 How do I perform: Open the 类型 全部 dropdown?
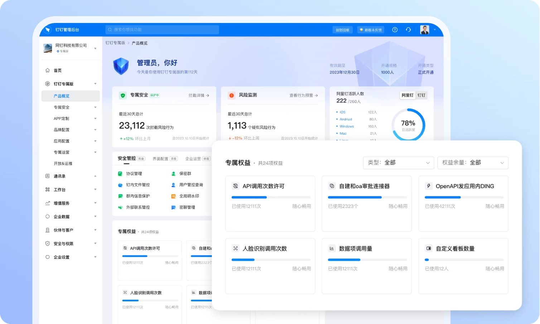pos(399,163)
